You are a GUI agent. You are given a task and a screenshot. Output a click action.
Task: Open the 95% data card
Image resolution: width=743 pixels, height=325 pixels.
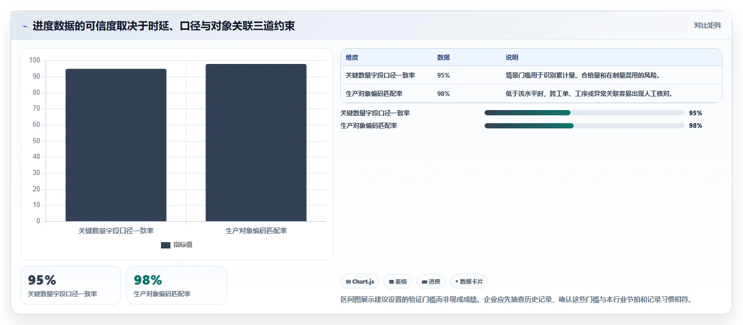pos(71,285)
